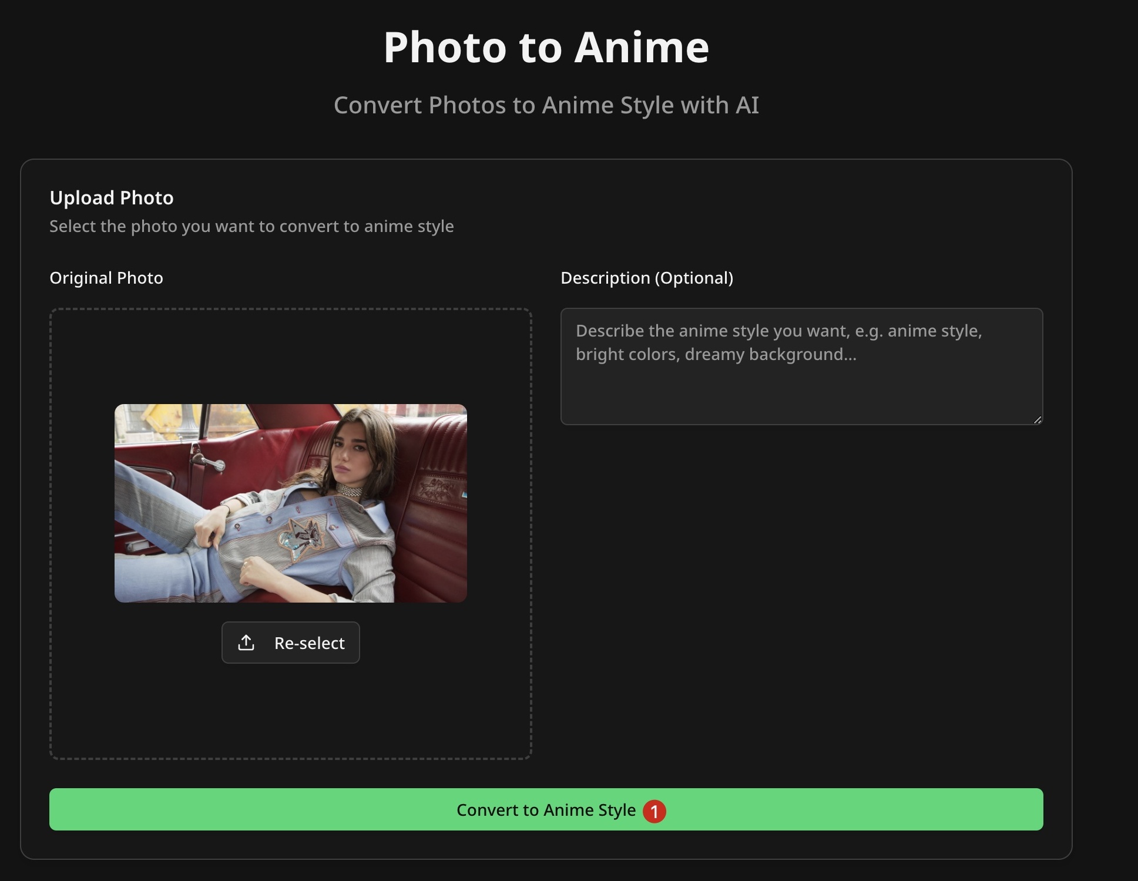Screen dimensions: 1138x881
Task: Click the blank panel area under the description box
Action: [x=801, y=587]
